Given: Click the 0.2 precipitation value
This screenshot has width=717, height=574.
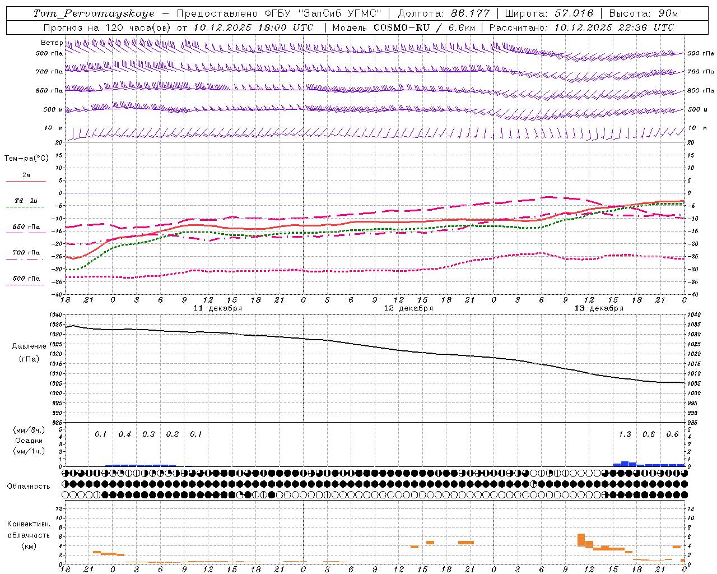Looking at the screenshot, I should click(x=173, y=434).
